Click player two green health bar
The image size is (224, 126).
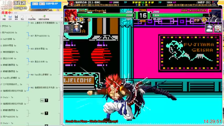click(x=180, y=15)
